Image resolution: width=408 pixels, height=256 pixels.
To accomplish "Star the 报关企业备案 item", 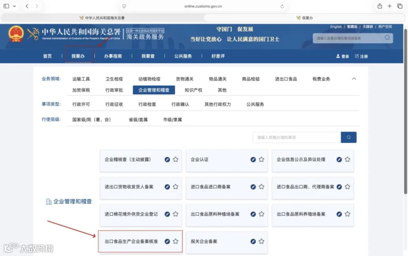I will pyautogui.click(x=262, y=242).
